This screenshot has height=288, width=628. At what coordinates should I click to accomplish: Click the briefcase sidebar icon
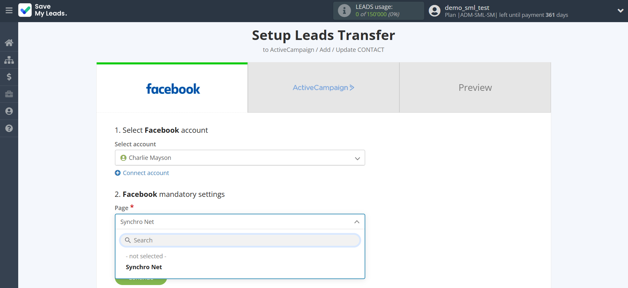tap(9, 94)
